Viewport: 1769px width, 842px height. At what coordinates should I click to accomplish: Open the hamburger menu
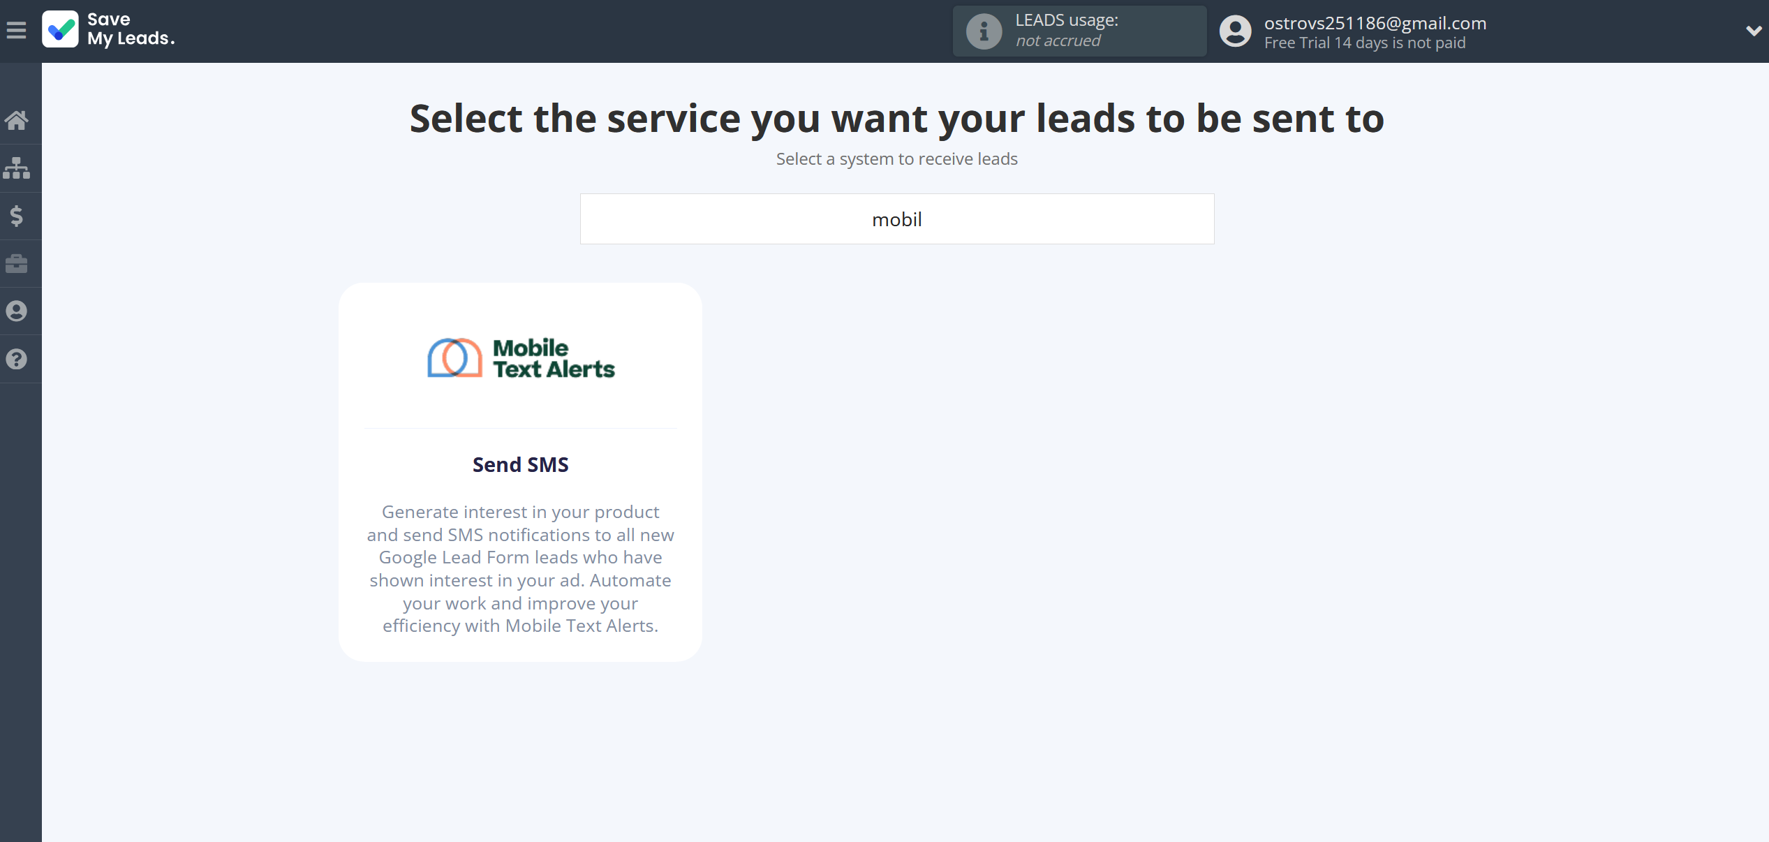click(x=16, y=30)
